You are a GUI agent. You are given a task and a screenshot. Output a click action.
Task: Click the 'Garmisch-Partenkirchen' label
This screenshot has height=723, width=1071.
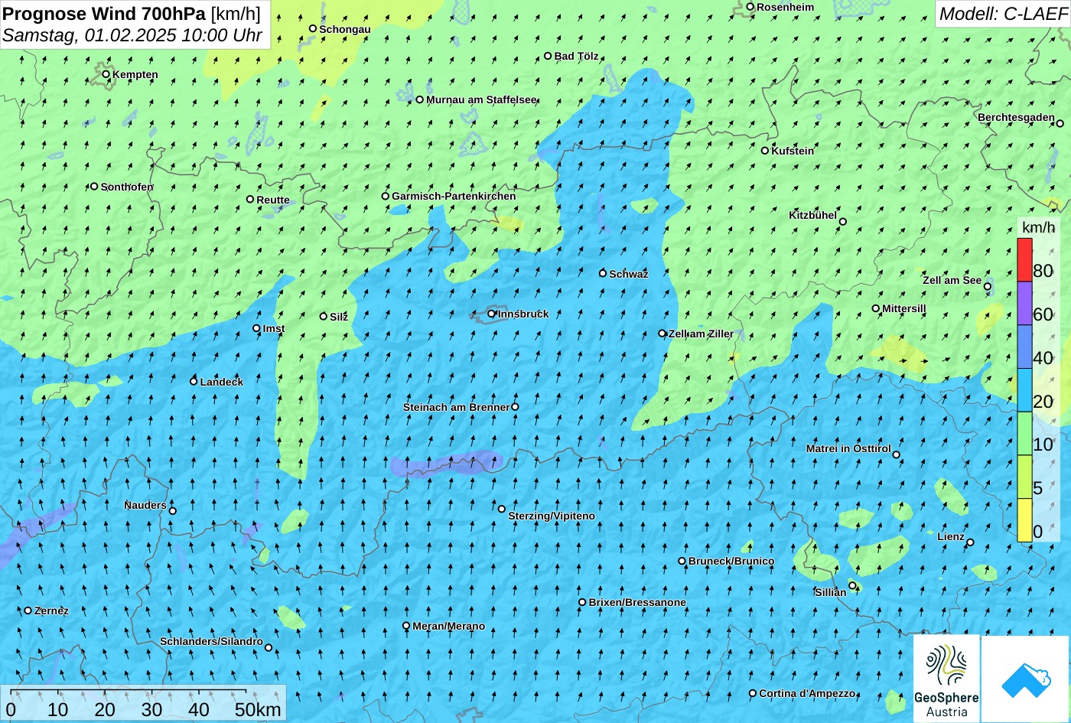[454, 196]
